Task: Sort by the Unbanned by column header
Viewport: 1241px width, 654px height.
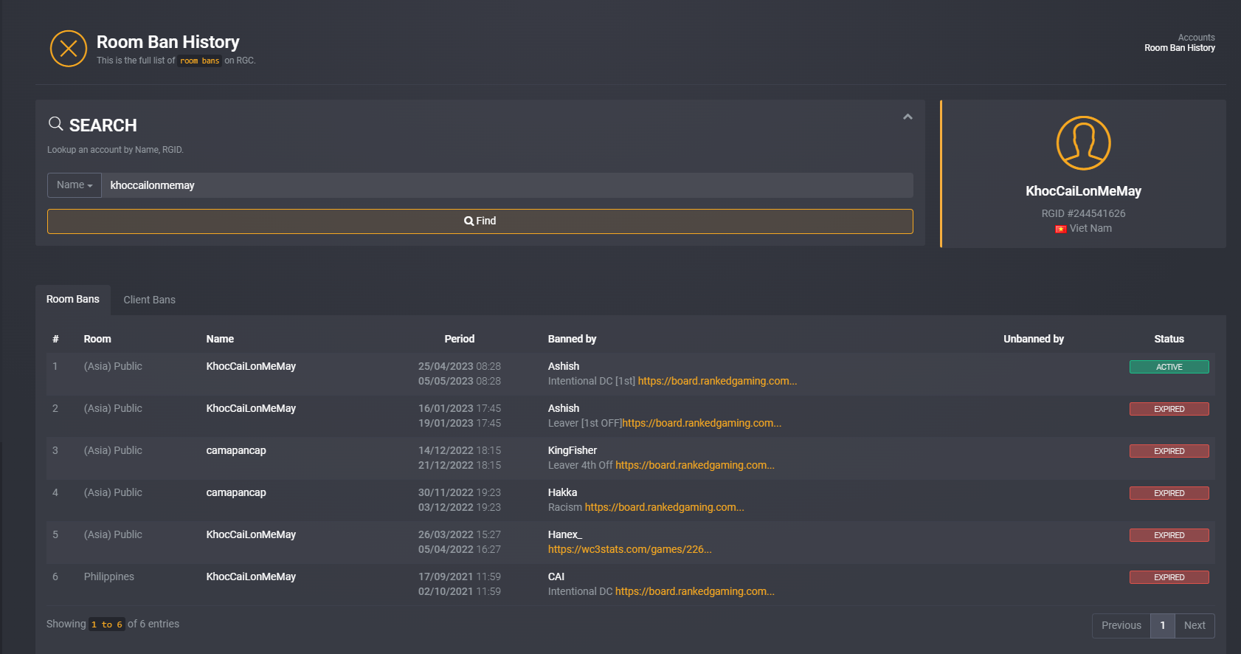Action: 1034,339
